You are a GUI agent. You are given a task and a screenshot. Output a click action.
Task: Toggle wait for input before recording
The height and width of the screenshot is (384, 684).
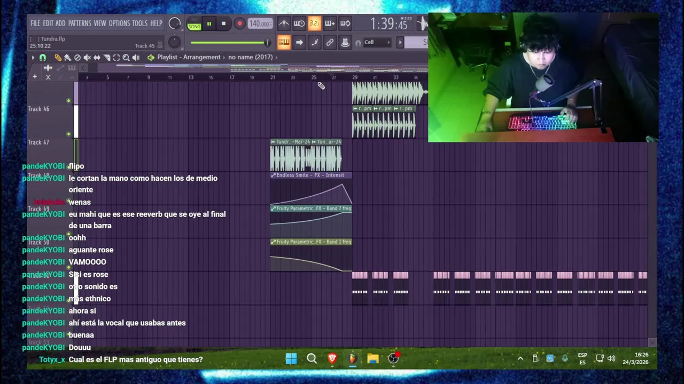coord(299,23)
